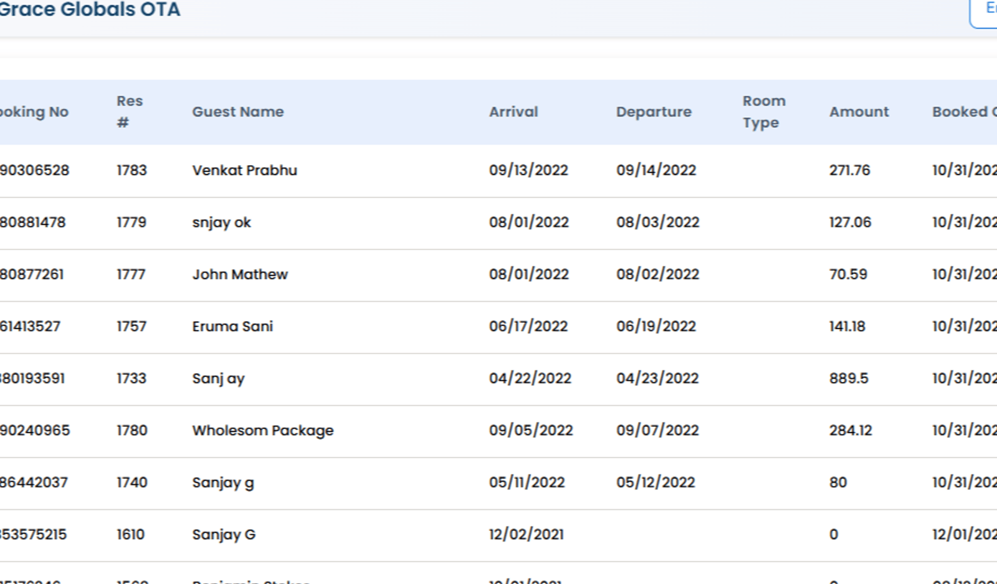Click reservation number 1777
Viewport: 997px width, 584px height.
[x=131, y=274]
